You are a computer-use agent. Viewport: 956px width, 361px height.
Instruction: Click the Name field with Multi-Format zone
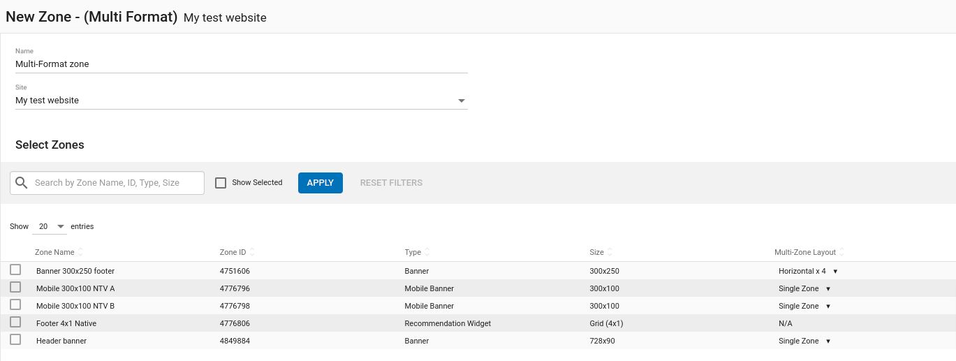click(x=241, y=64)
